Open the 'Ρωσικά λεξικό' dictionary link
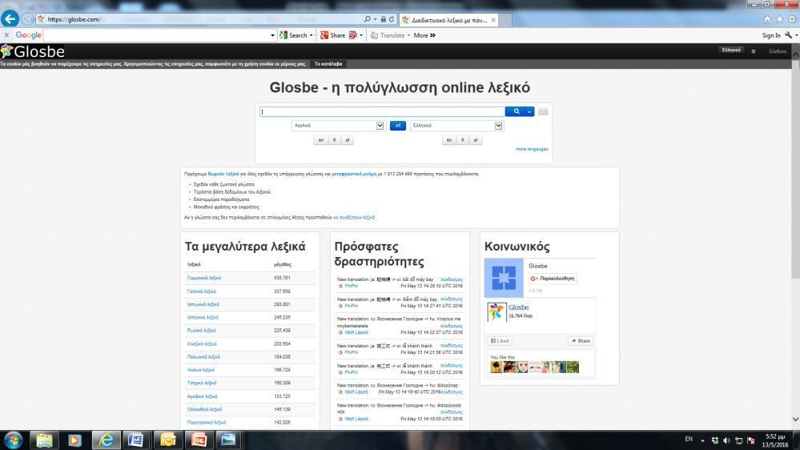This screenshot has width=800, height=450. tap(202, 331)
